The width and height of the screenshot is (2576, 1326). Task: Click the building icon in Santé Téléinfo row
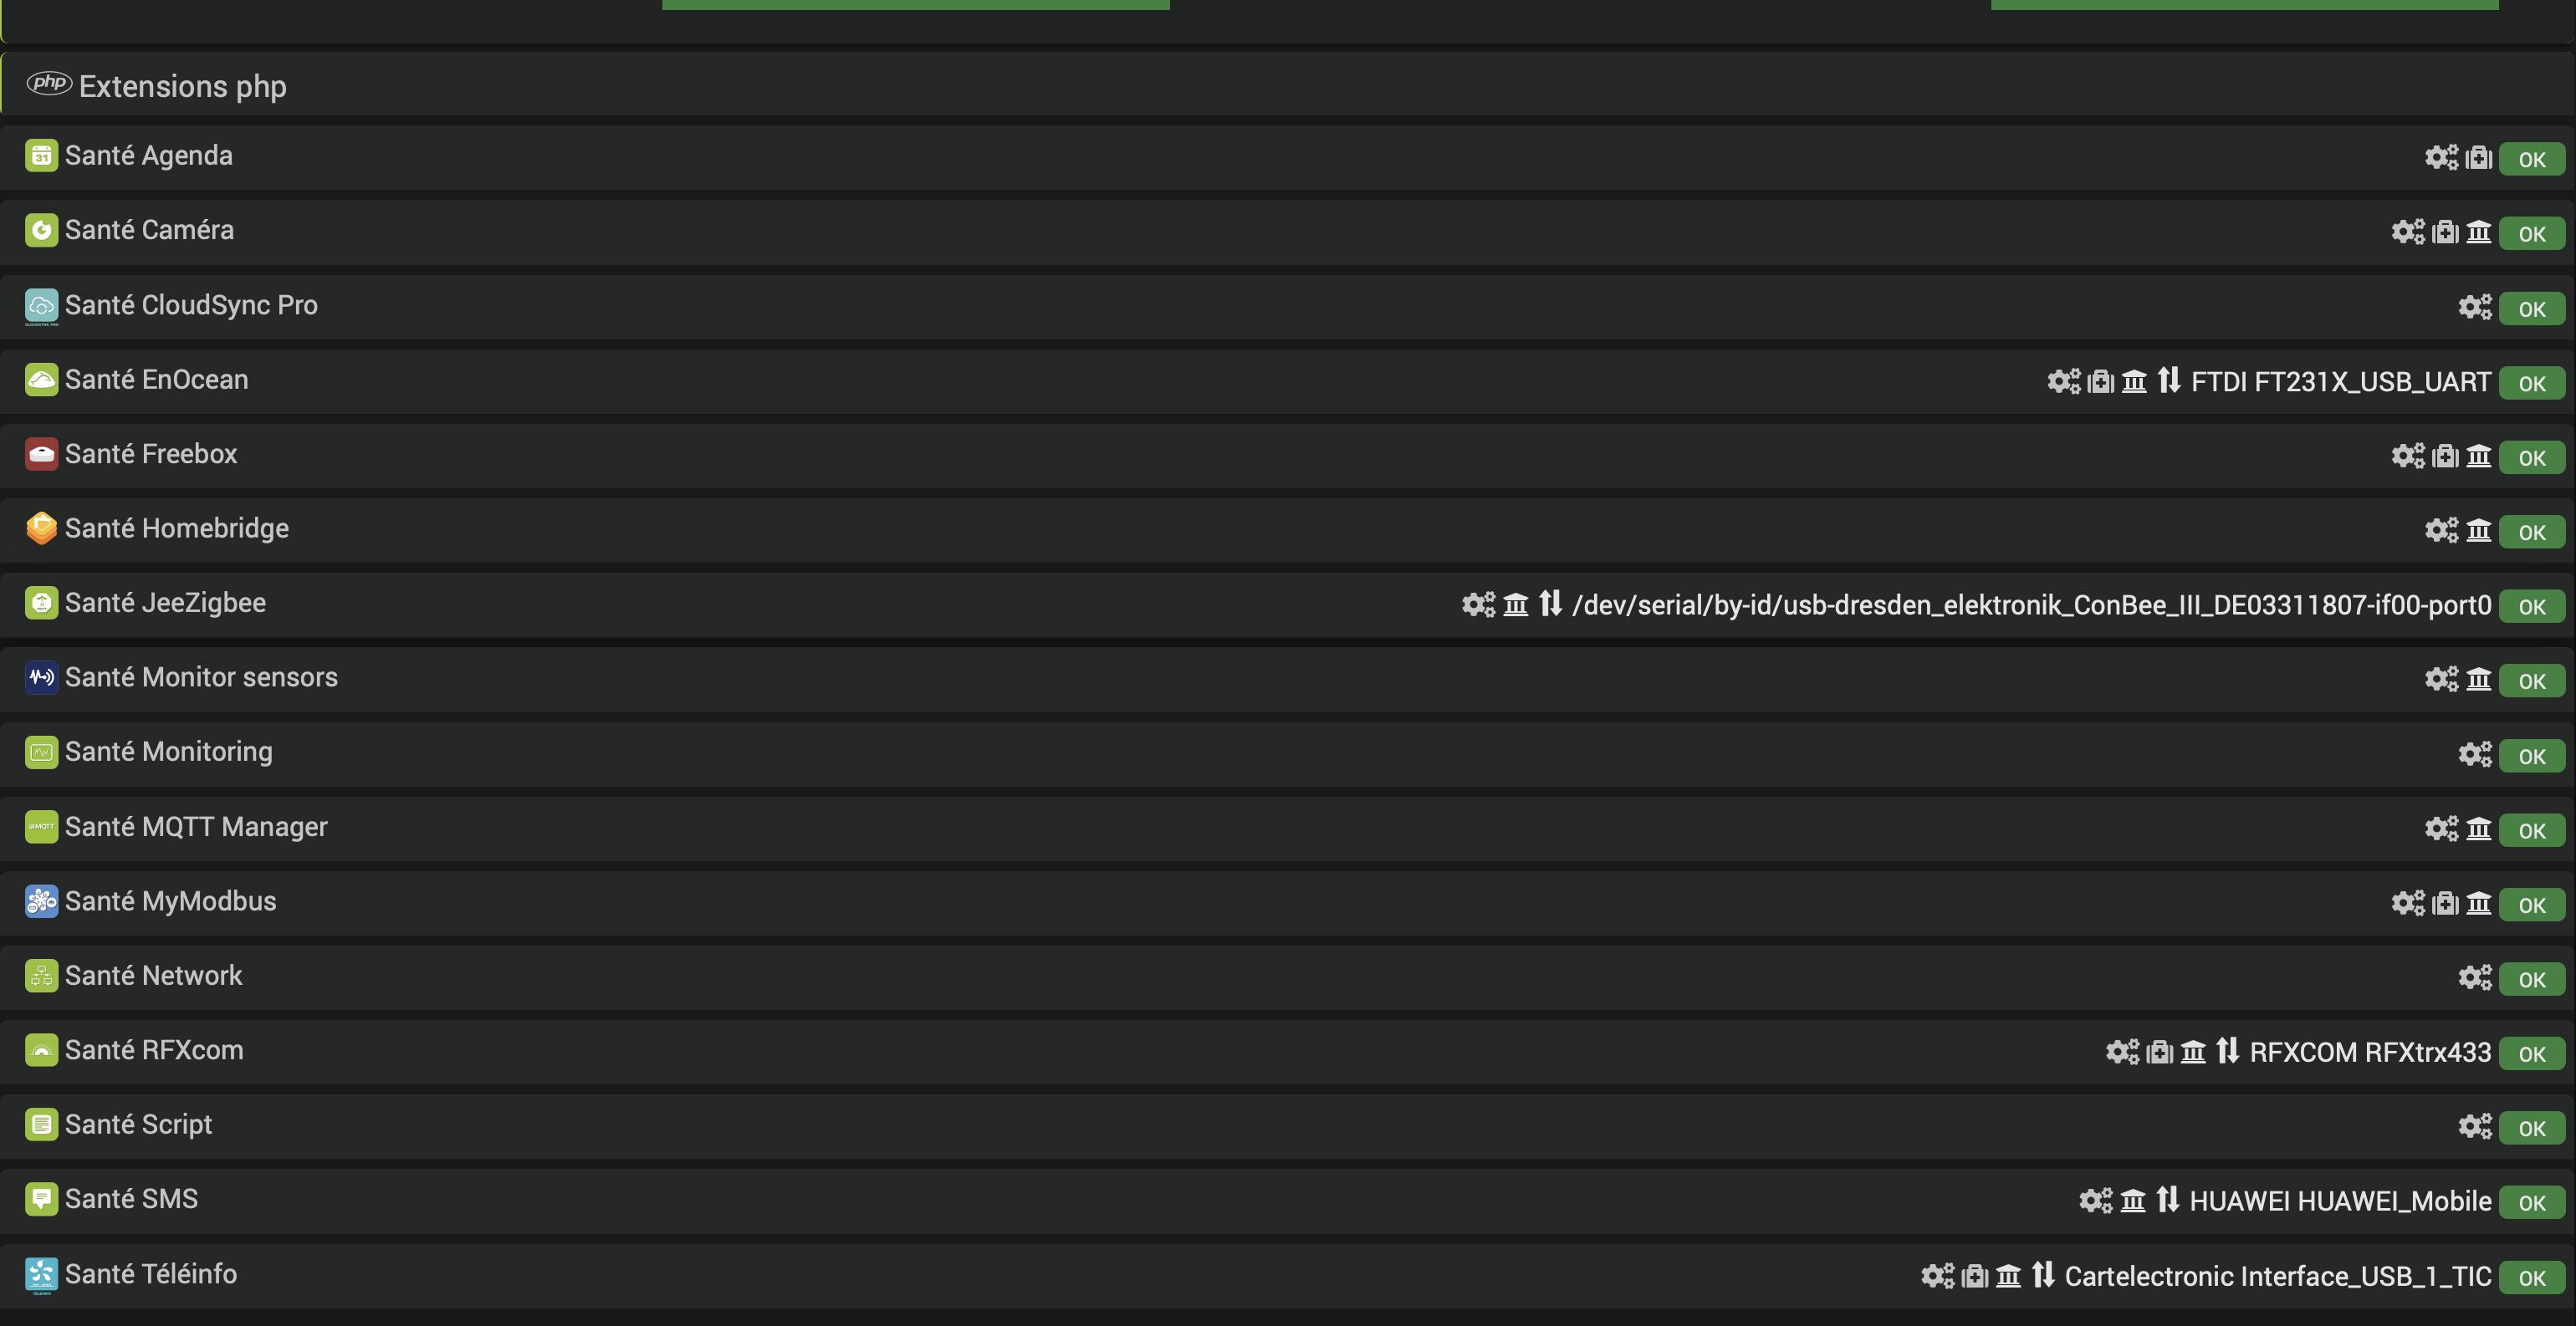click(x=2008, y=1276)
